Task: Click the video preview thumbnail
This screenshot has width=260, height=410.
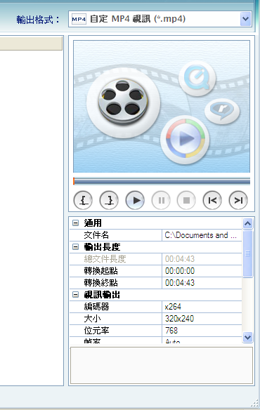Action: (x=162, y=107)
